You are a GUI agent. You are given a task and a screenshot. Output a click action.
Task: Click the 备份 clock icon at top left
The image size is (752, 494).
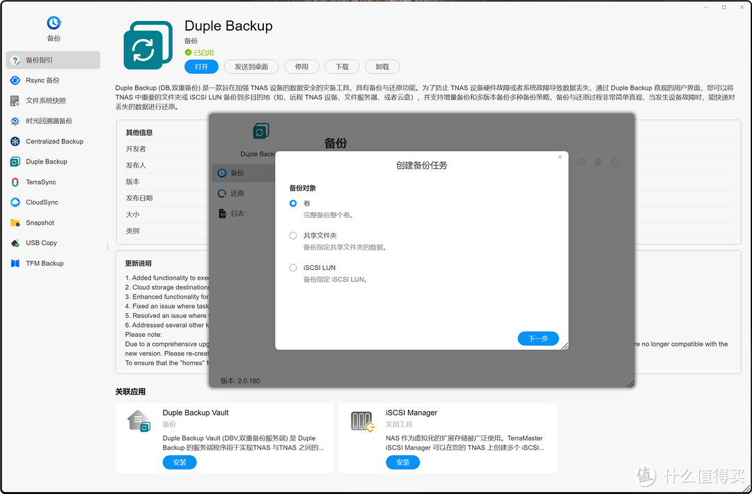point(54,22)
